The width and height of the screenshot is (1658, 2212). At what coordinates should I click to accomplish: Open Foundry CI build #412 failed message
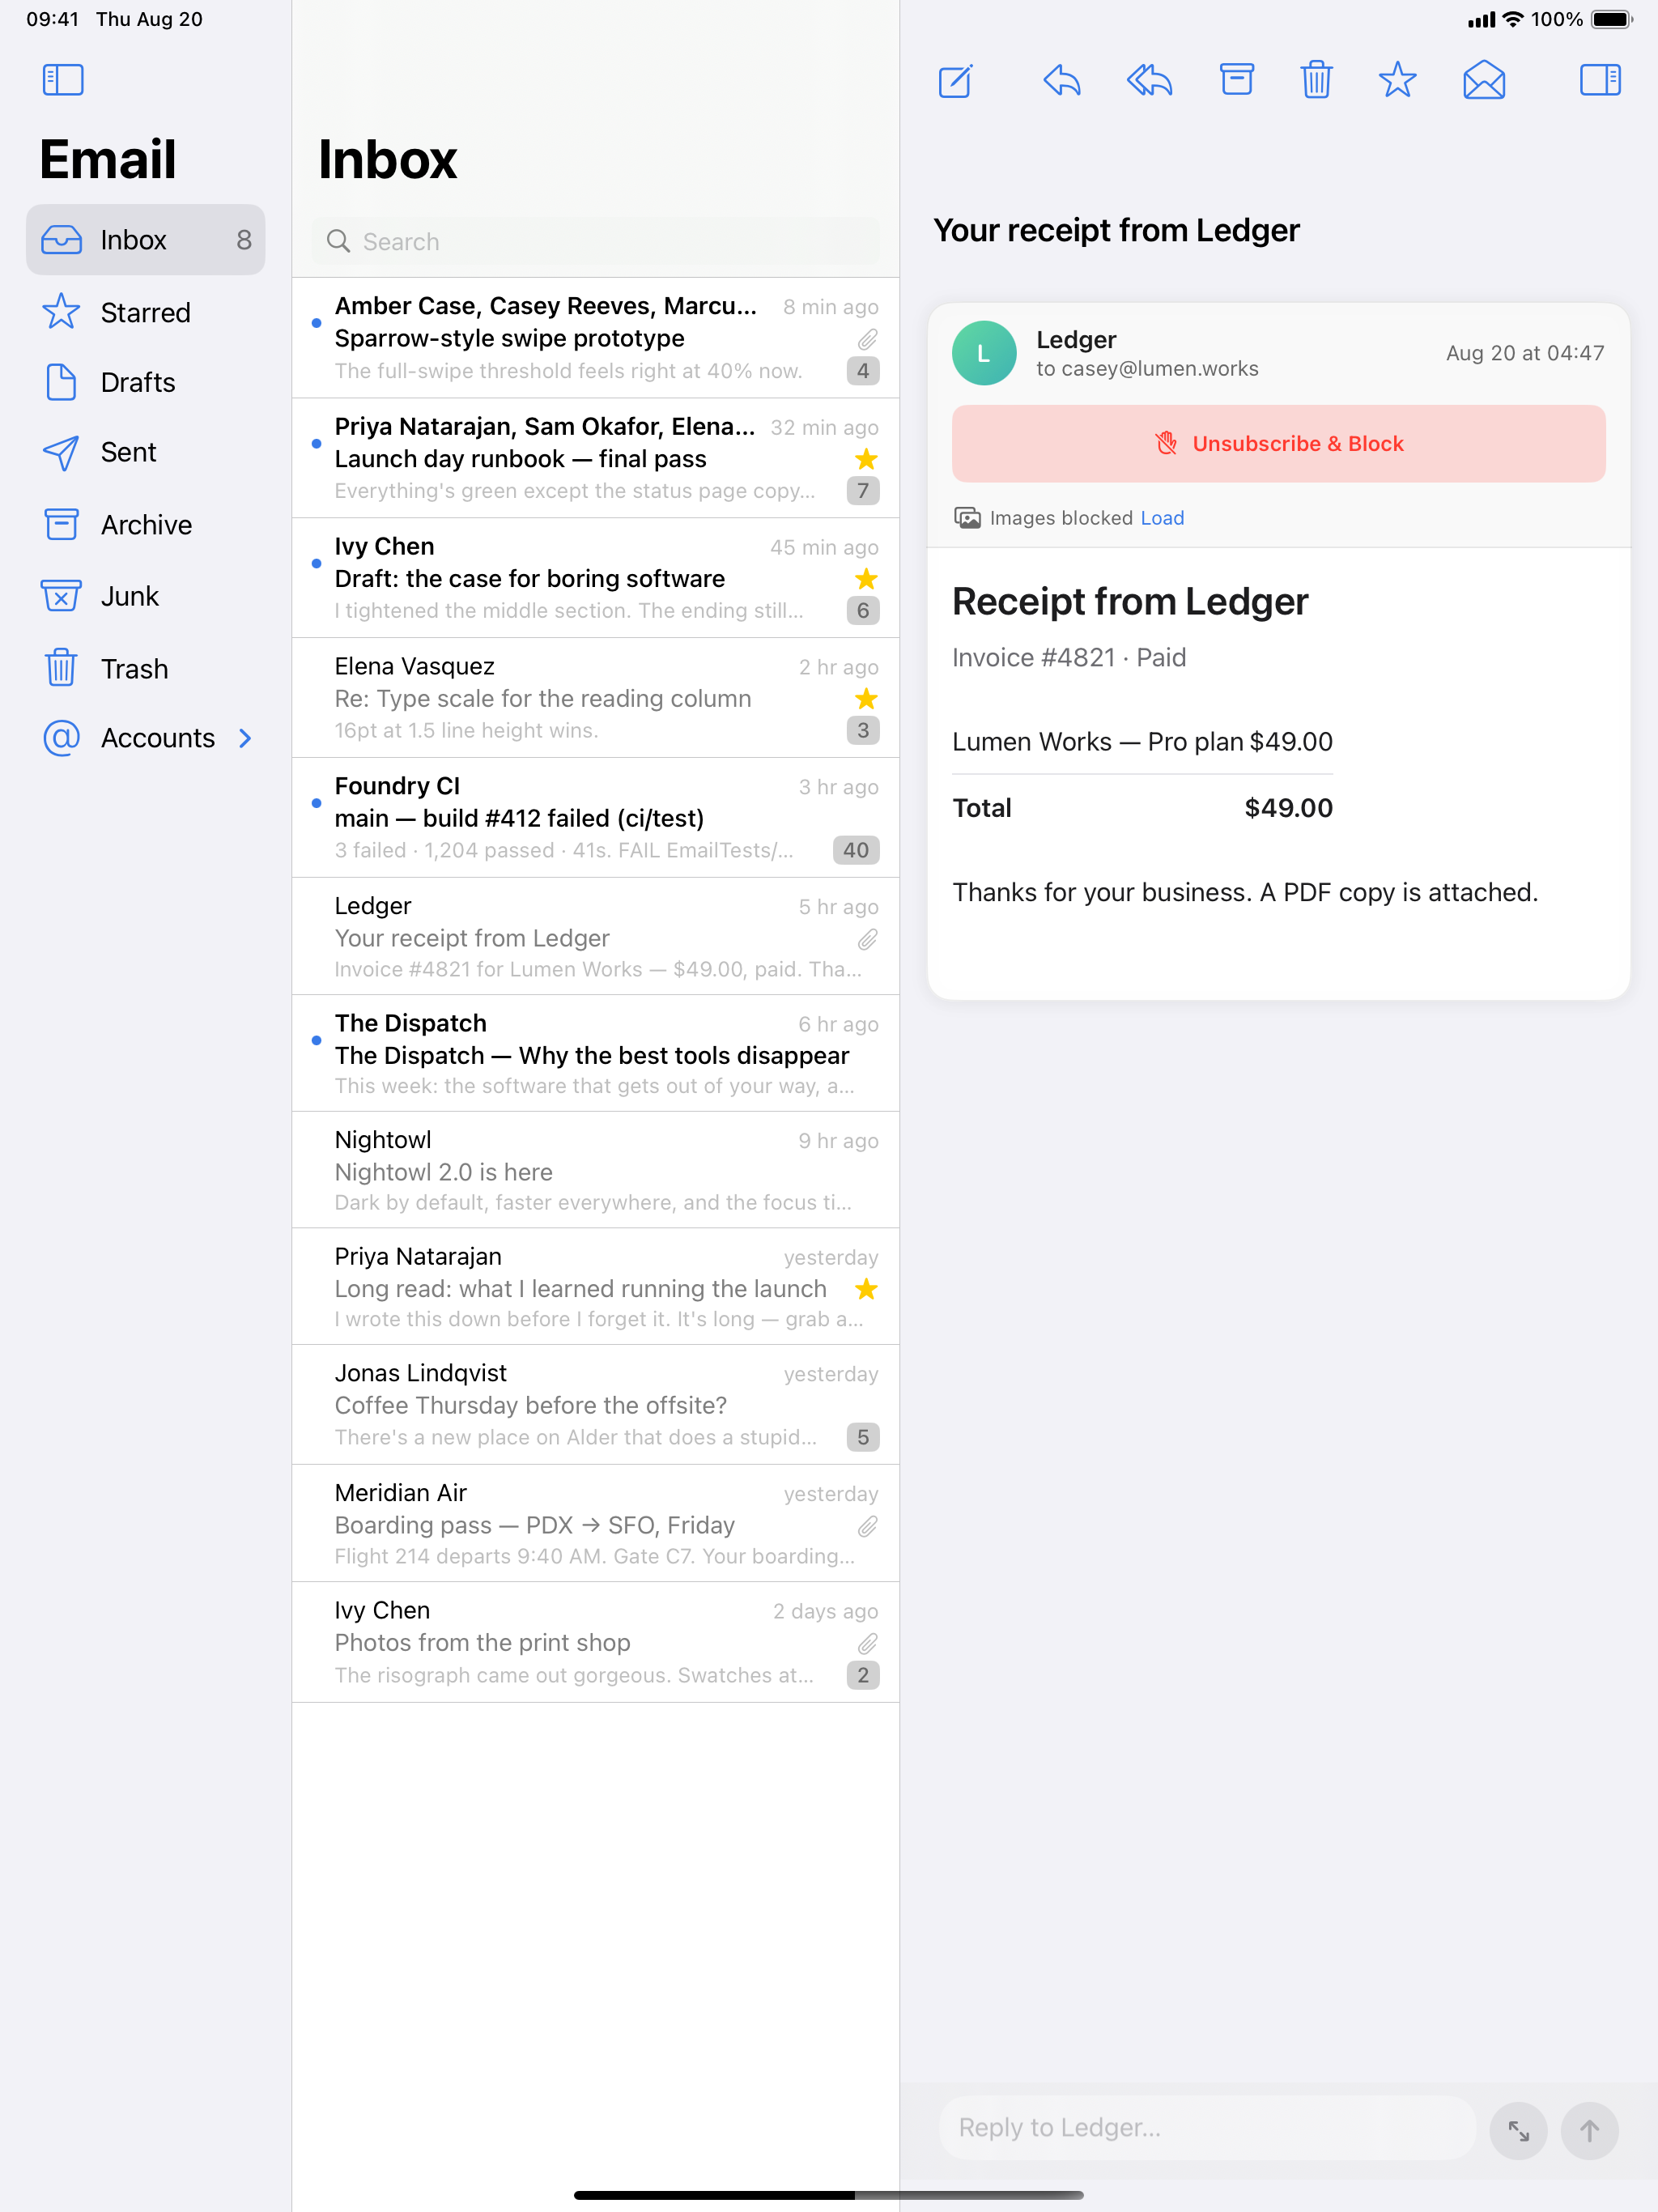pyautogui.click(x=596, y=818)
